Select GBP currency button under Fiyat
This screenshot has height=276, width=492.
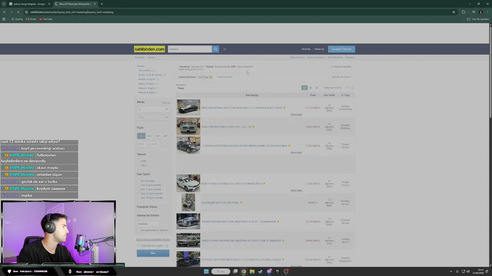[x=165, y=136]
